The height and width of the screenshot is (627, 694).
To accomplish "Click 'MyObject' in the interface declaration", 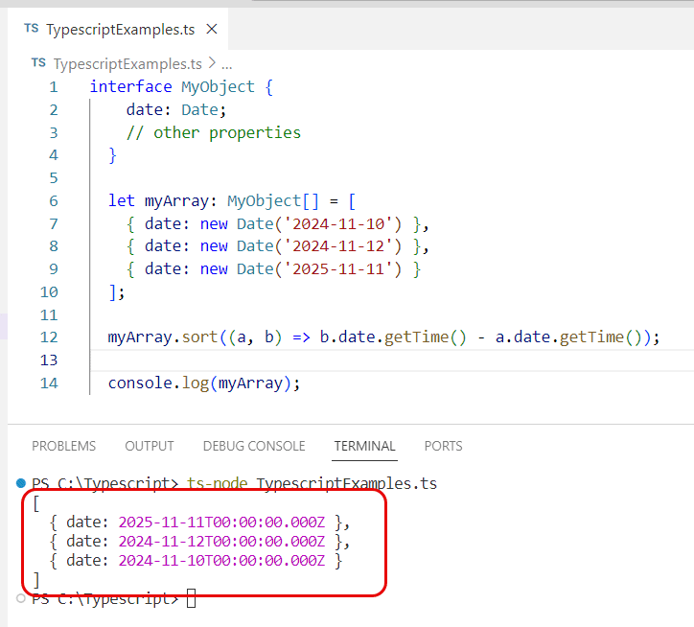I will pos(218,87).
